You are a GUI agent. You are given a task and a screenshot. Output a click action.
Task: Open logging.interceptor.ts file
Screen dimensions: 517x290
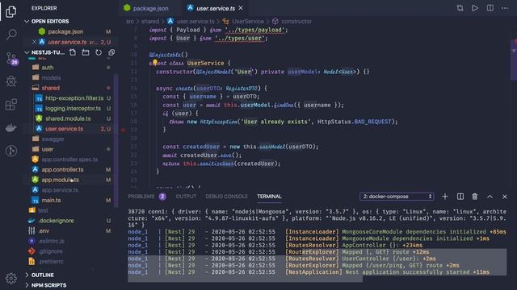point(73,108)
